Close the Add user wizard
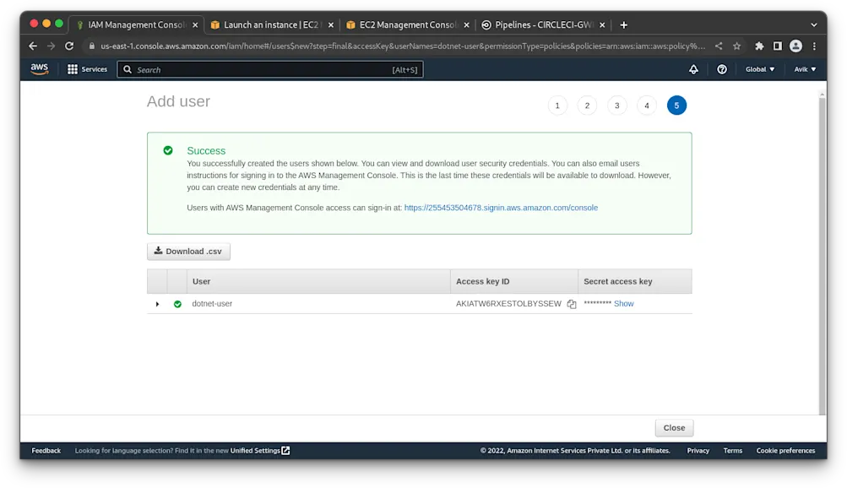Viewport: 847px width, 488px height. coord(673,427)
